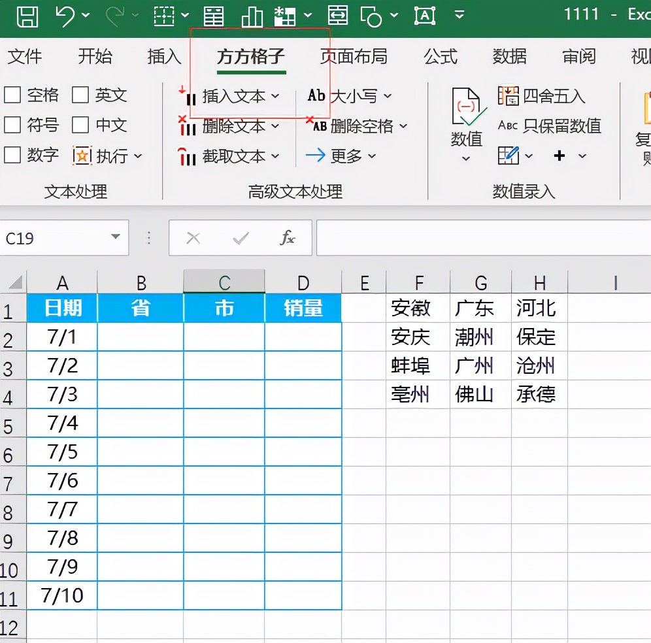Open the 插入文本 dropdown

(275, 96)
